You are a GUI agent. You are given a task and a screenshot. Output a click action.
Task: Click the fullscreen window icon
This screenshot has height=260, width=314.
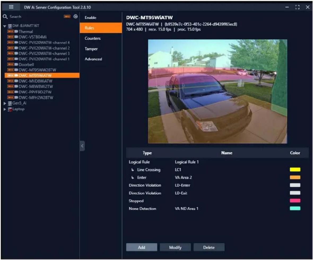click(x=297, y=7)
